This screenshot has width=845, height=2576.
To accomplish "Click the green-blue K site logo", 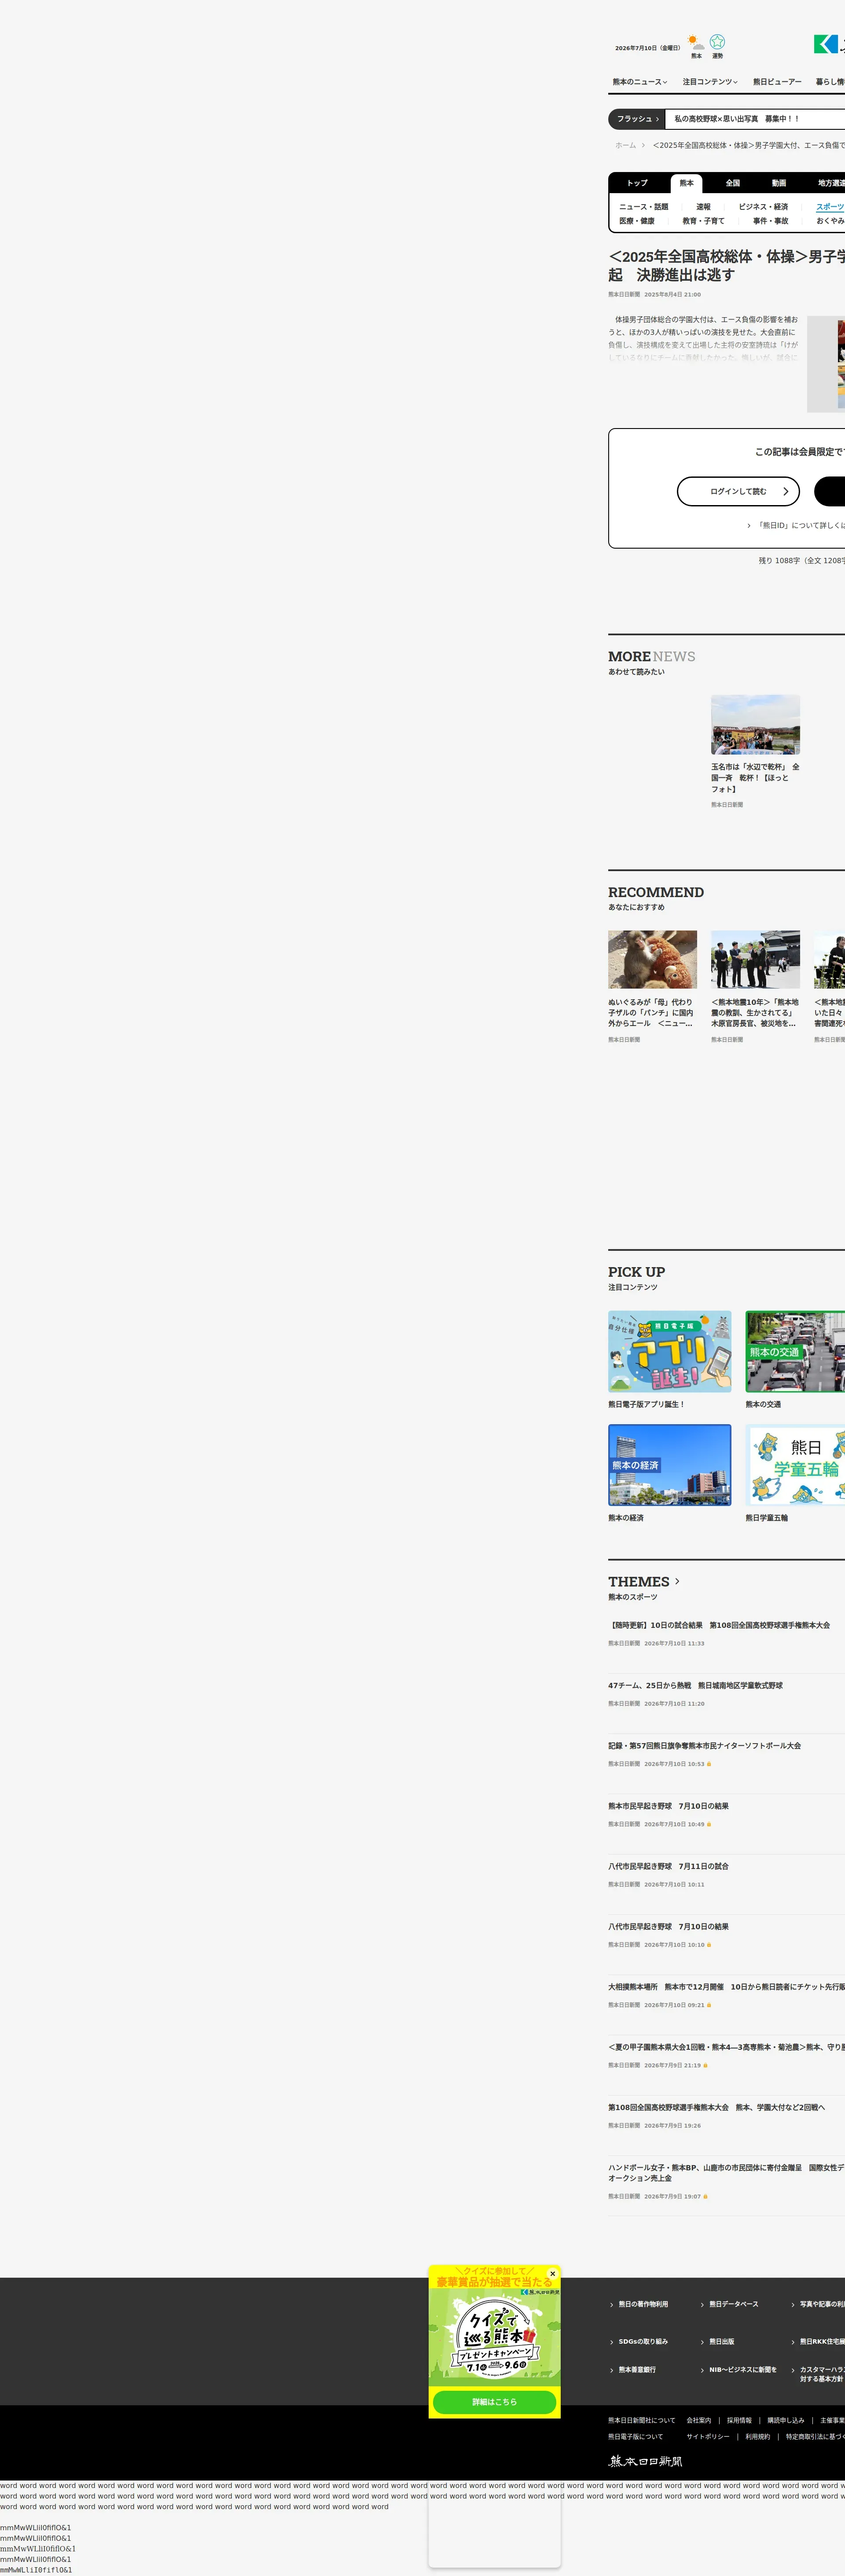I will (x=826, y=44).
